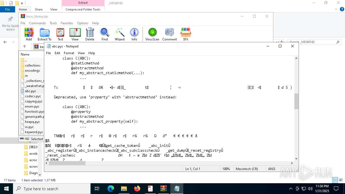Click Notepad horizontal scrollbar thumb
The width and height of the screenshot is (345, 194).
tap(67, 163)
